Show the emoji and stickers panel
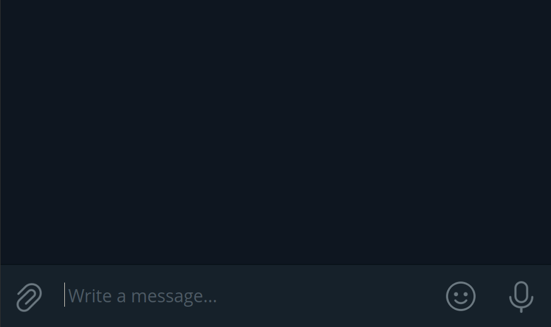Image resolution: width=551 pixels, height=327 pixels. (461, 296)
